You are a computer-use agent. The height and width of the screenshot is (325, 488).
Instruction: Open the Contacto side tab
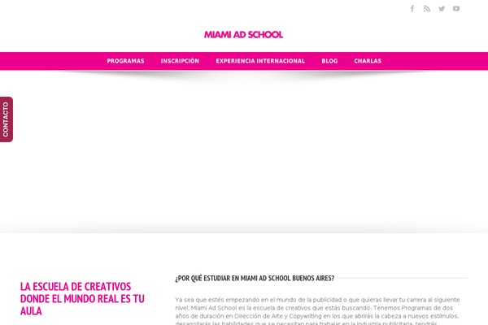tap(7, 119)
